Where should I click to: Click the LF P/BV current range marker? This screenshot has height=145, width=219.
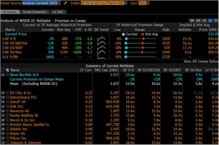click(126, 57)
